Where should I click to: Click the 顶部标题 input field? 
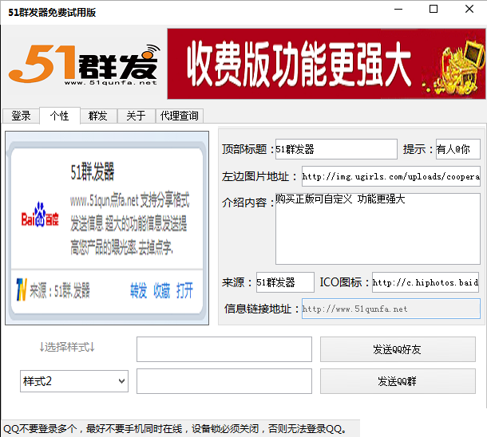[x=336, y=149]
